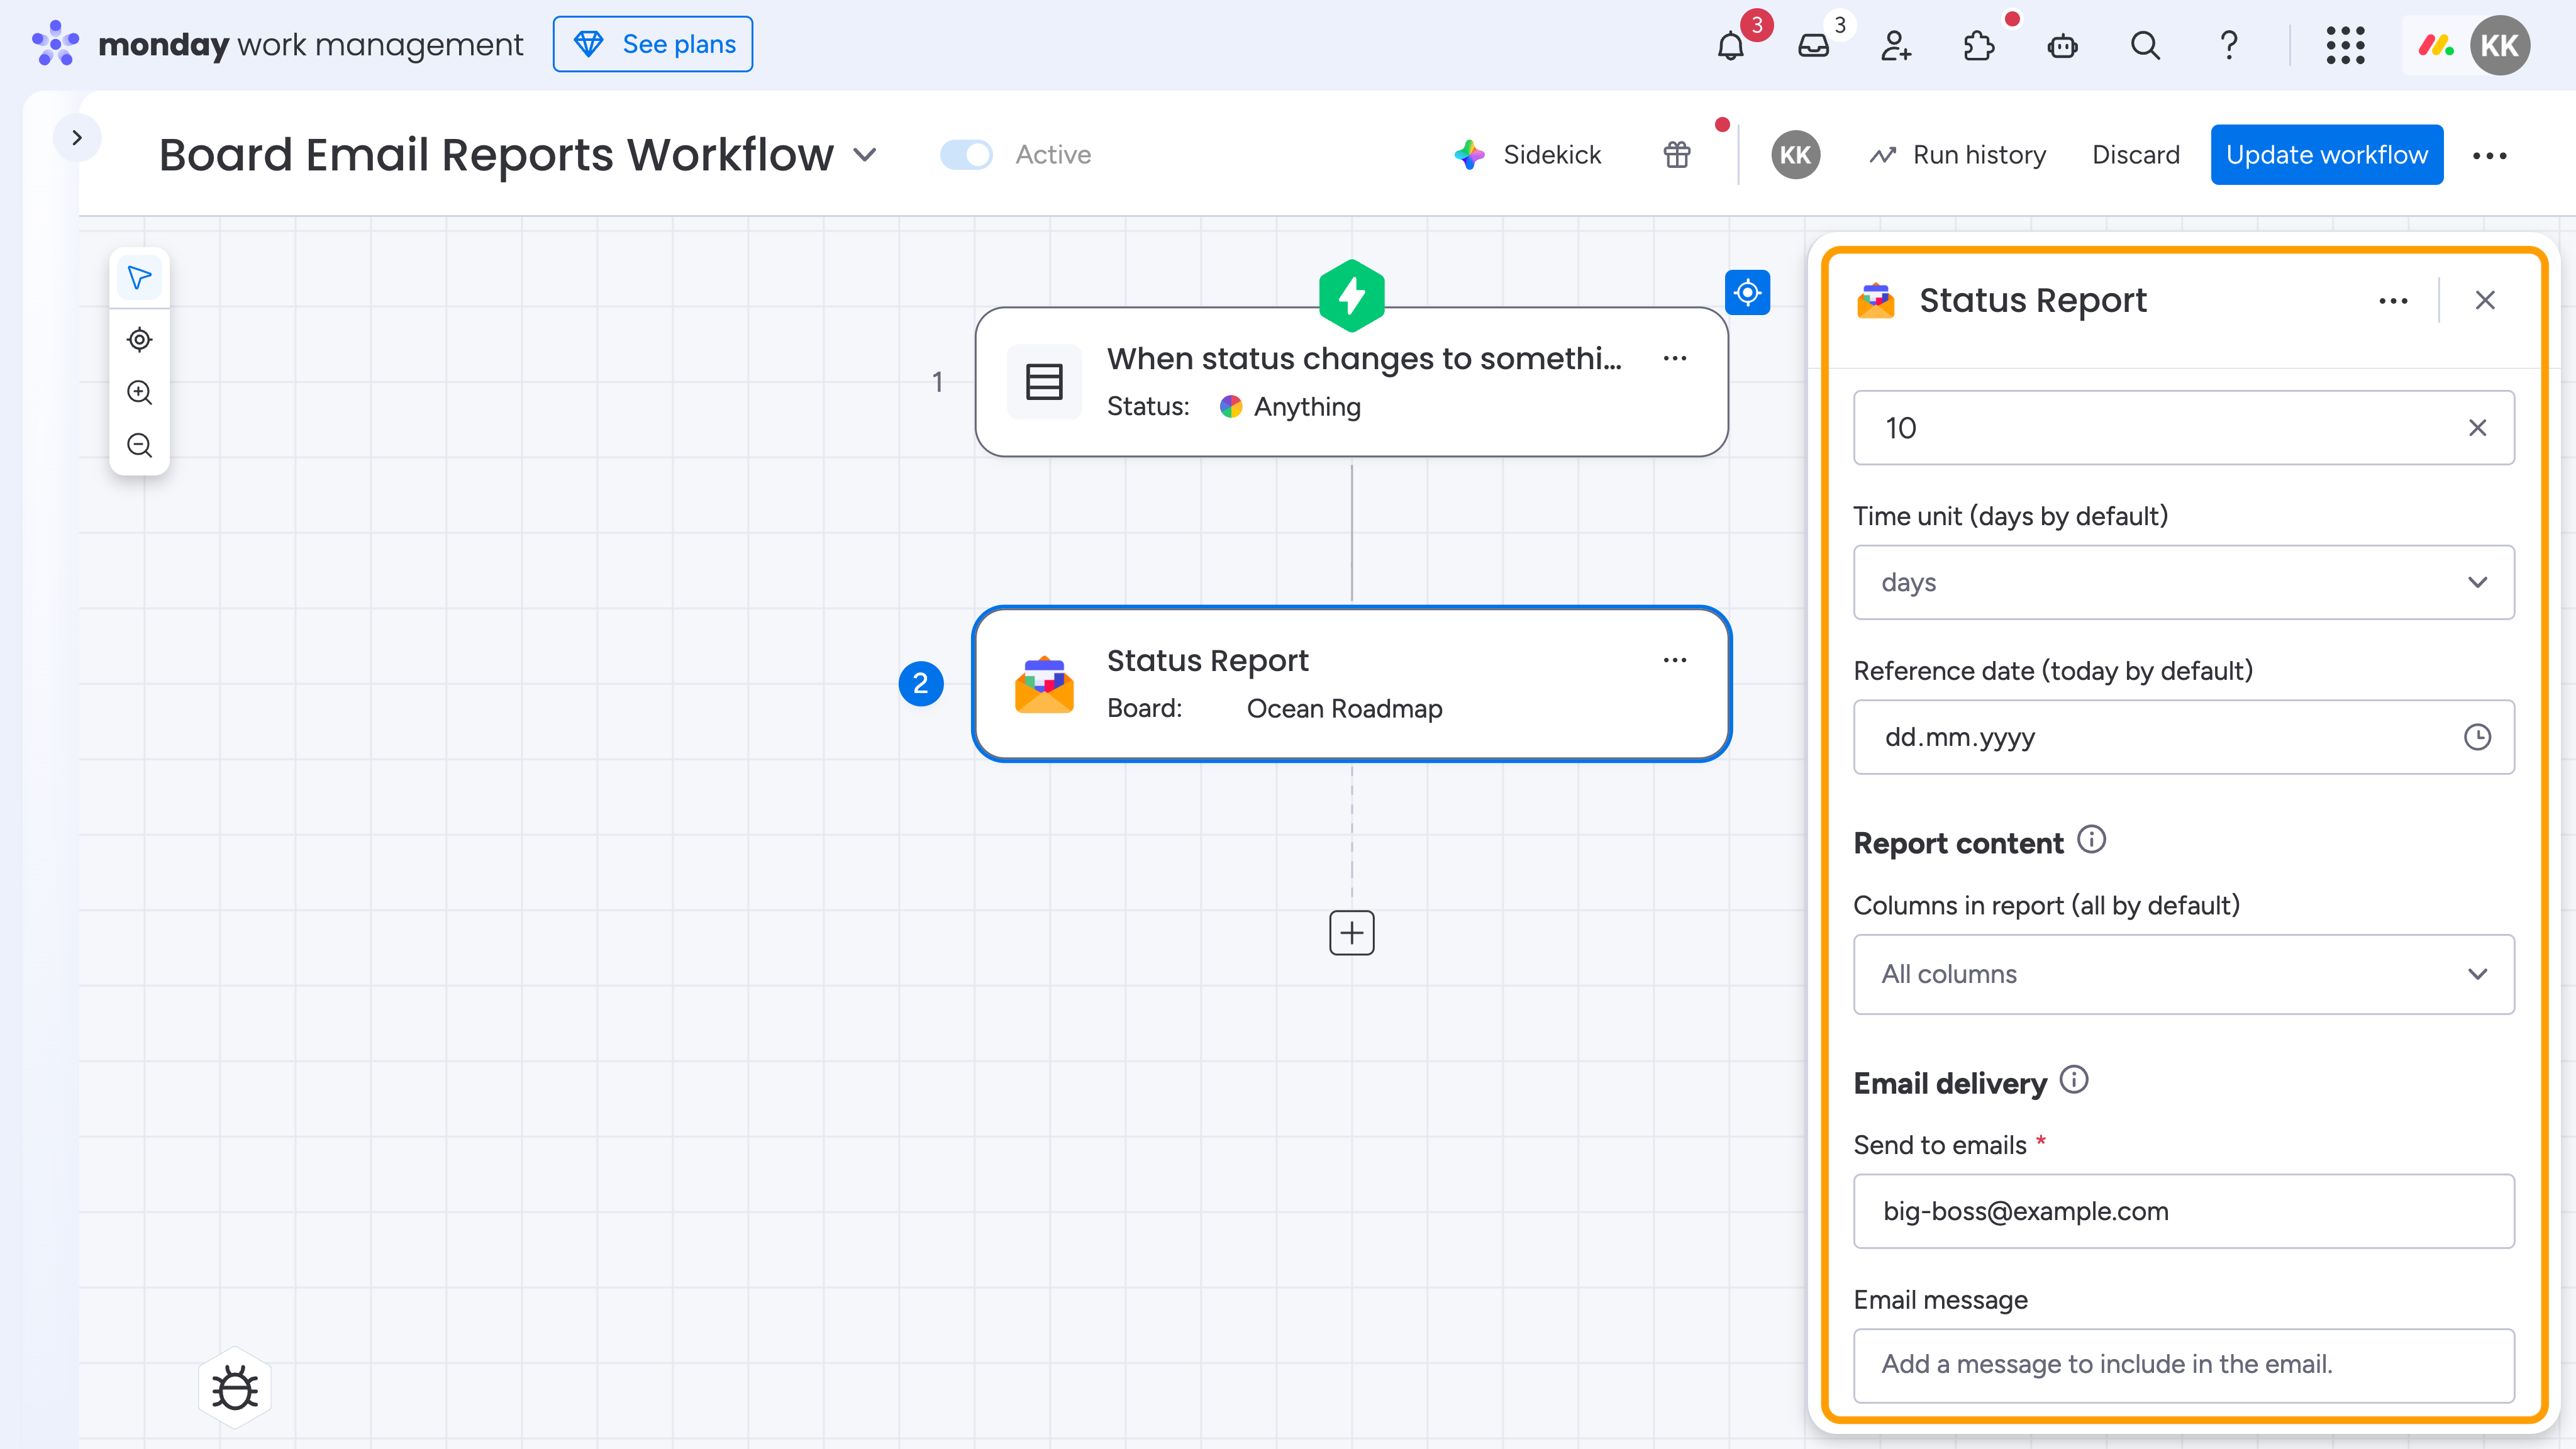Open the workflow title dropdown chevron
The image size is (2576, 1449).
865,155
